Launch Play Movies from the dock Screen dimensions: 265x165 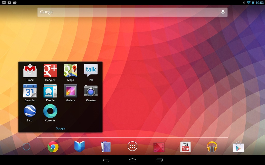159,147
